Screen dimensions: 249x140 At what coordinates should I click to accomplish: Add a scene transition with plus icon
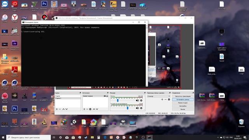click(x=162, y=100)
